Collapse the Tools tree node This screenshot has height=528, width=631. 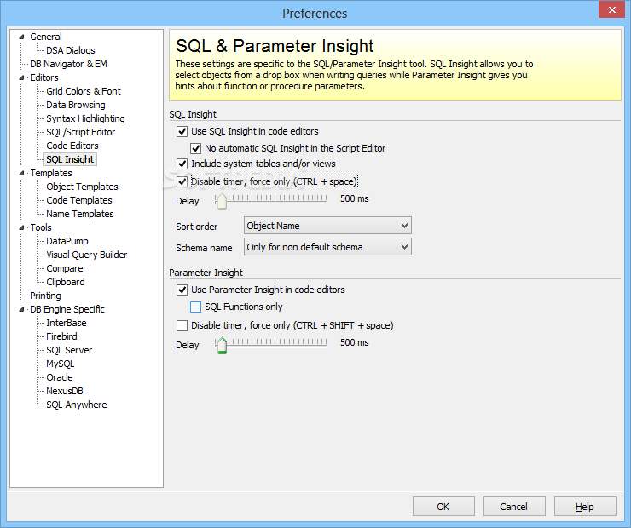tap(21, 228)
